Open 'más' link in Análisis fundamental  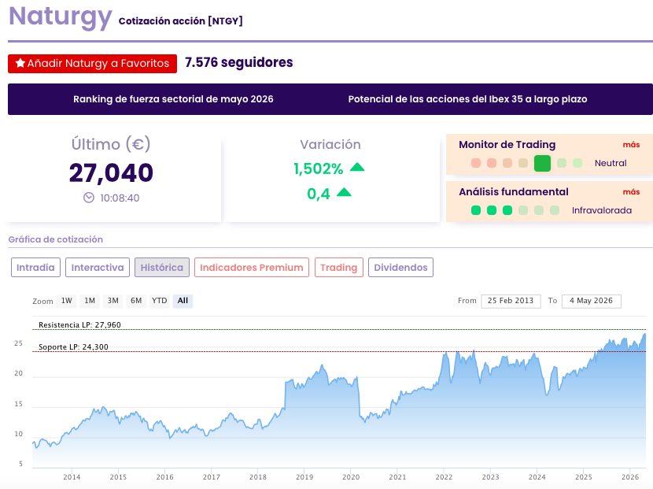pos(631,192)
